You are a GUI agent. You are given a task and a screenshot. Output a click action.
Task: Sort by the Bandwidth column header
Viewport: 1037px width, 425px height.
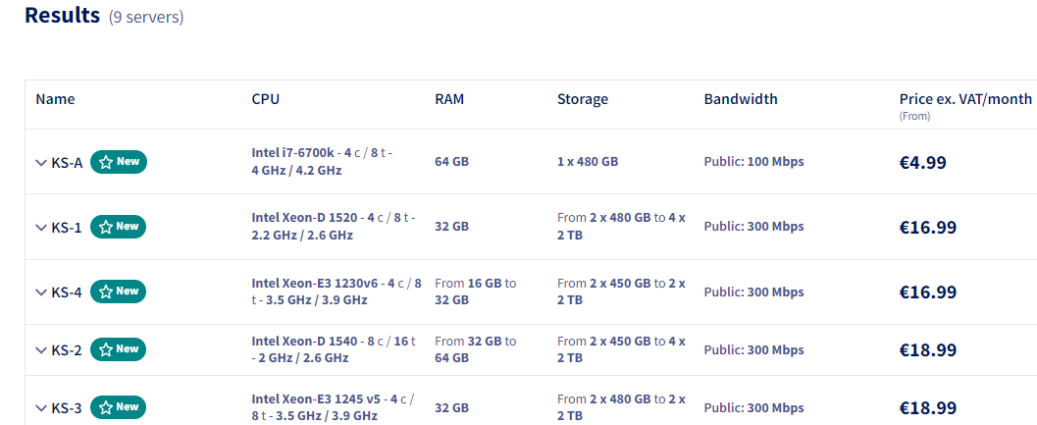pyautogui.click(x=741, y=99)
